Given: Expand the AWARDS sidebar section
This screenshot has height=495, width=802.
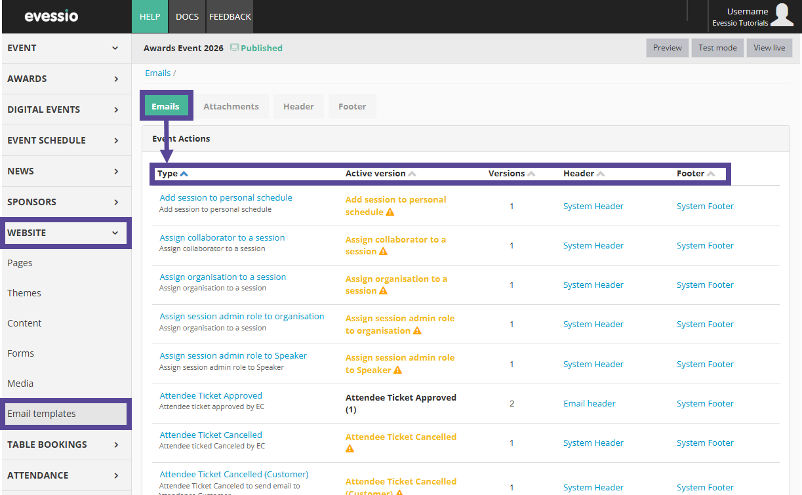Looking at the screenshot, I should pyautogui.click(x=66, y=79).
